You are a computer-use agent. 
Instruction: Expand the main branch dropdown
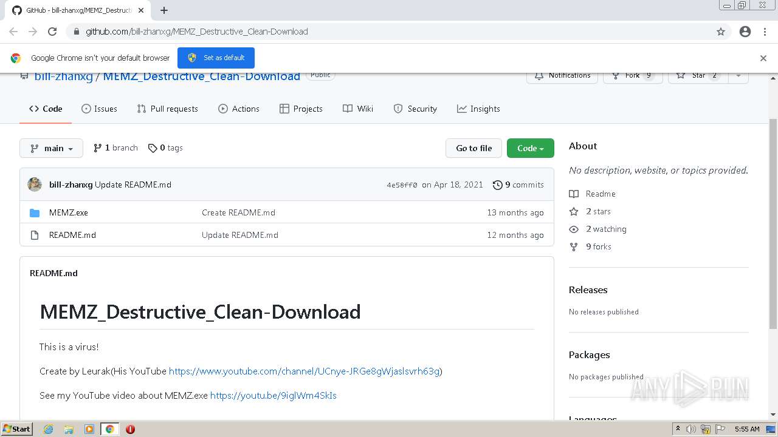click(x=51, y=148)
